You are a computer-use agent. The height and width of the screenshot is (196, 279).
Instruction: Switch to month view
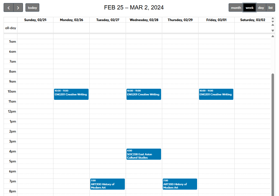236,7
